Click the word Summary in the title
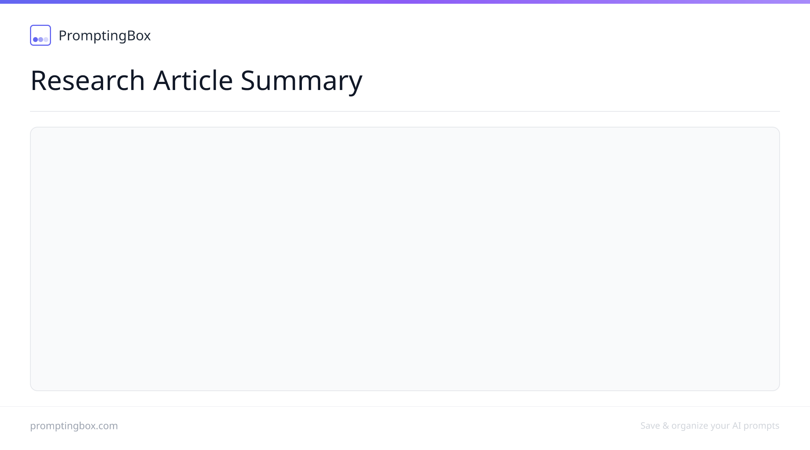Image resolution: width=810 pixels, height=450 pixels. point(301,82)
